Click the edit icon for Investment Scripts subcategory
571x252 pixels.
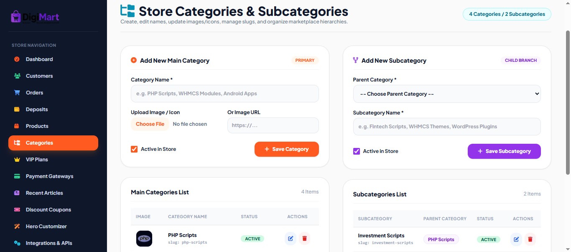point(516,239)
